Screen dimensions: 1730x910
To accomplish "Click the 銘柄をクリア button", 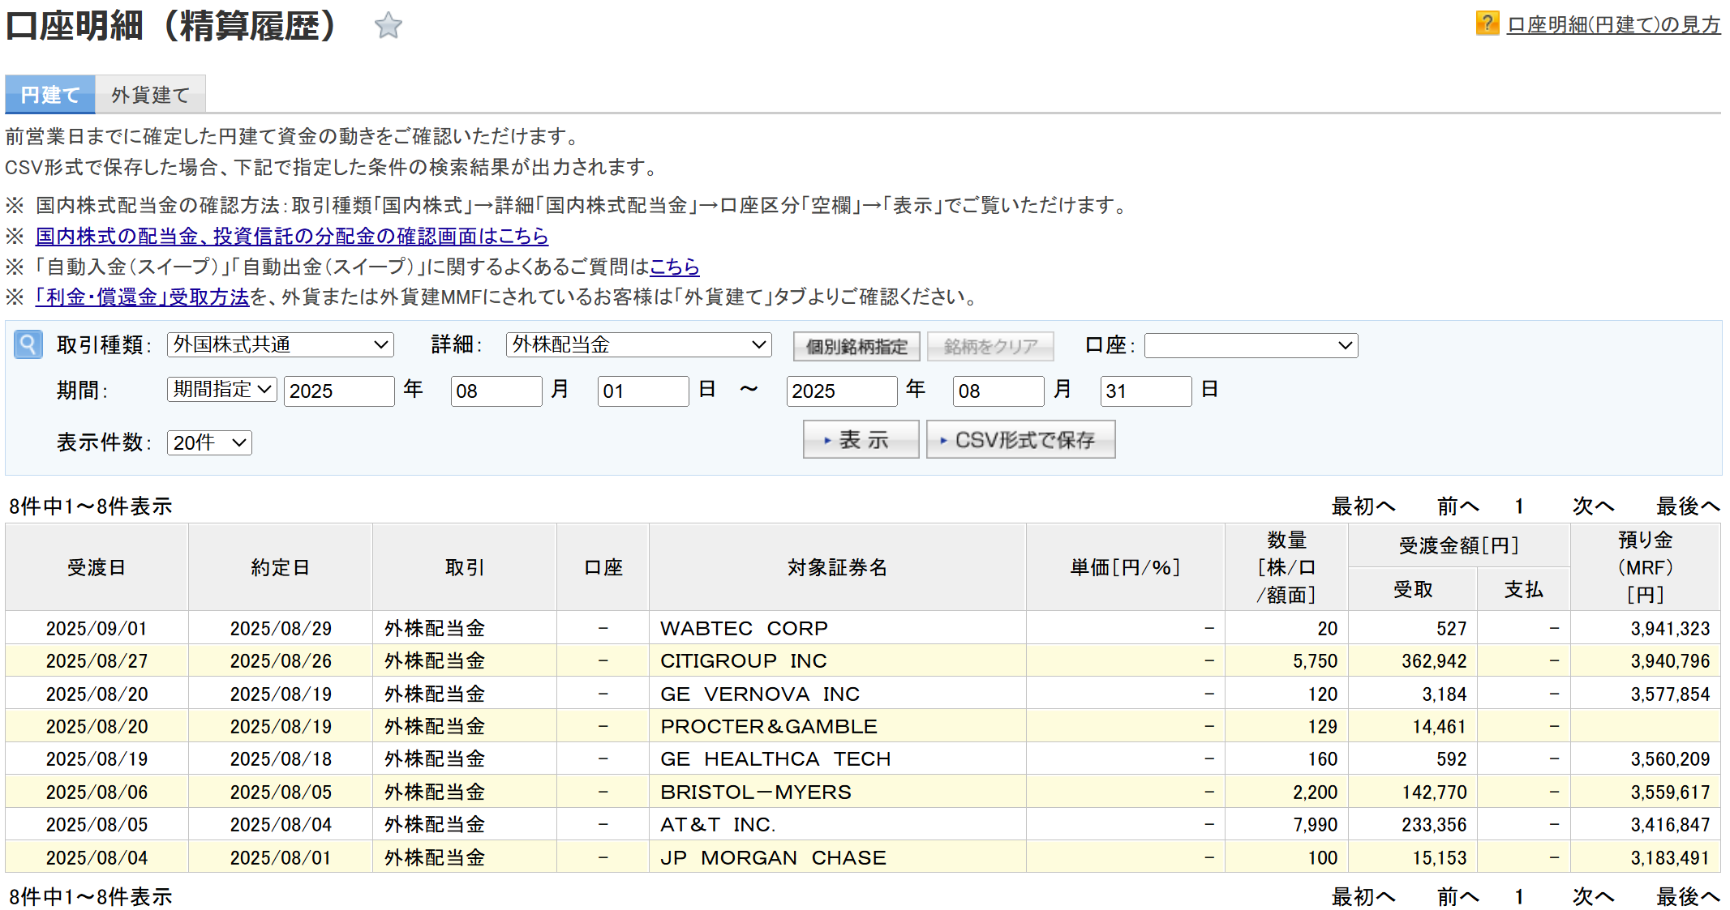I will click(990, 346).
